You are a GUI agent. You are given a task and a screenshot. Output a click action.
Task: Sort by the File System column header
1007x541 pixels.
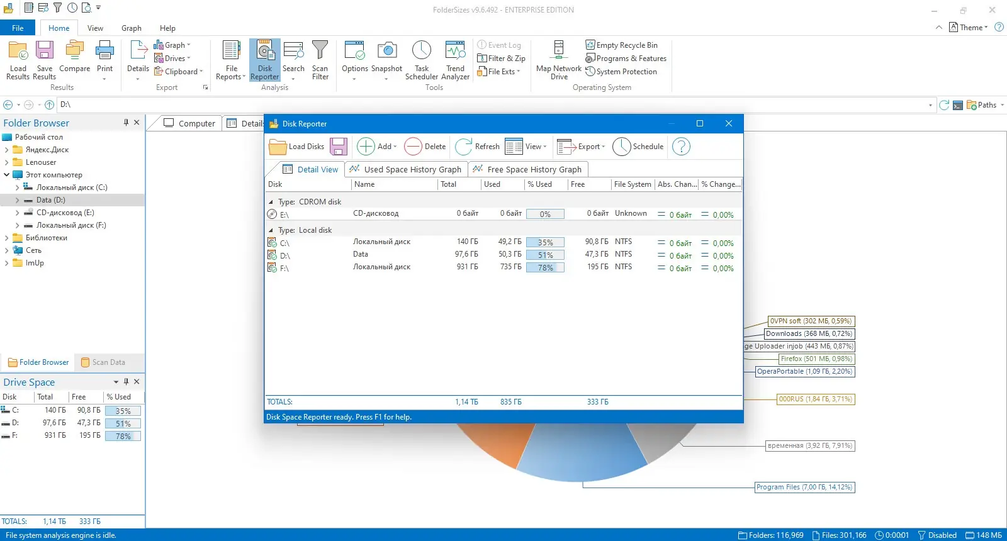click(633, 184)
